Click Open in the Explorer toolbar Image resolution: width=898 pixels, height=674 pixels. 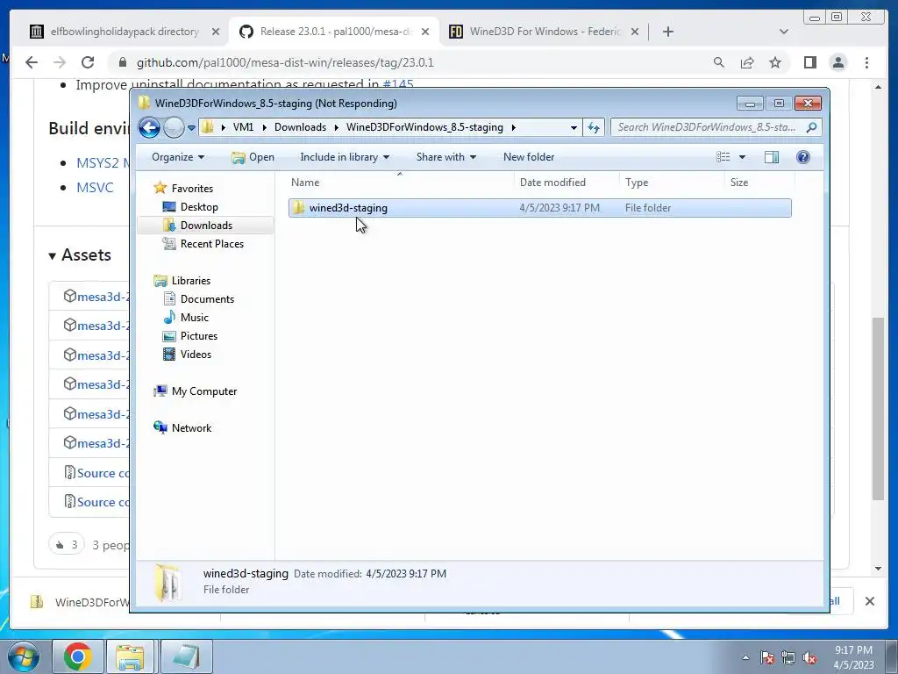click(x=253, y=157)
